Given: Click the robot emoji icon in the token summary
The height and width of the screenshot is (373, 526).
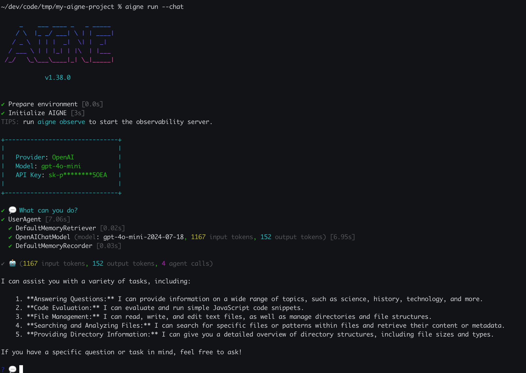Looking at the screenshot, I should click(x=13, y=263).
